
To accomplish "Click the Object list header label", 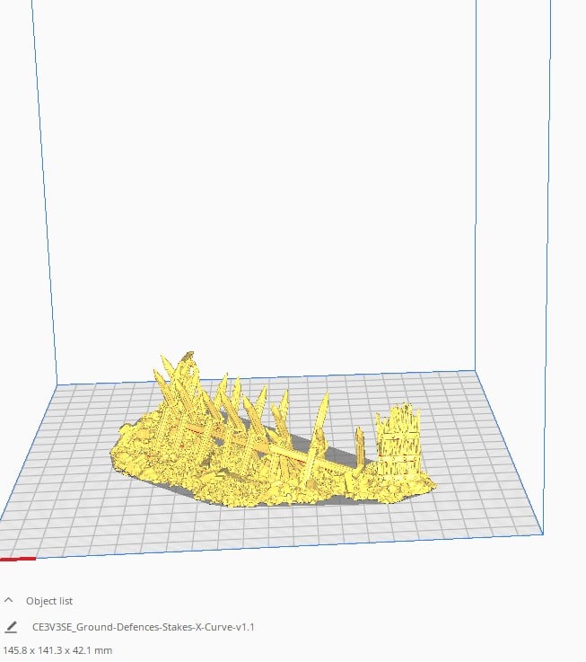I will click(x=49, y=601).
